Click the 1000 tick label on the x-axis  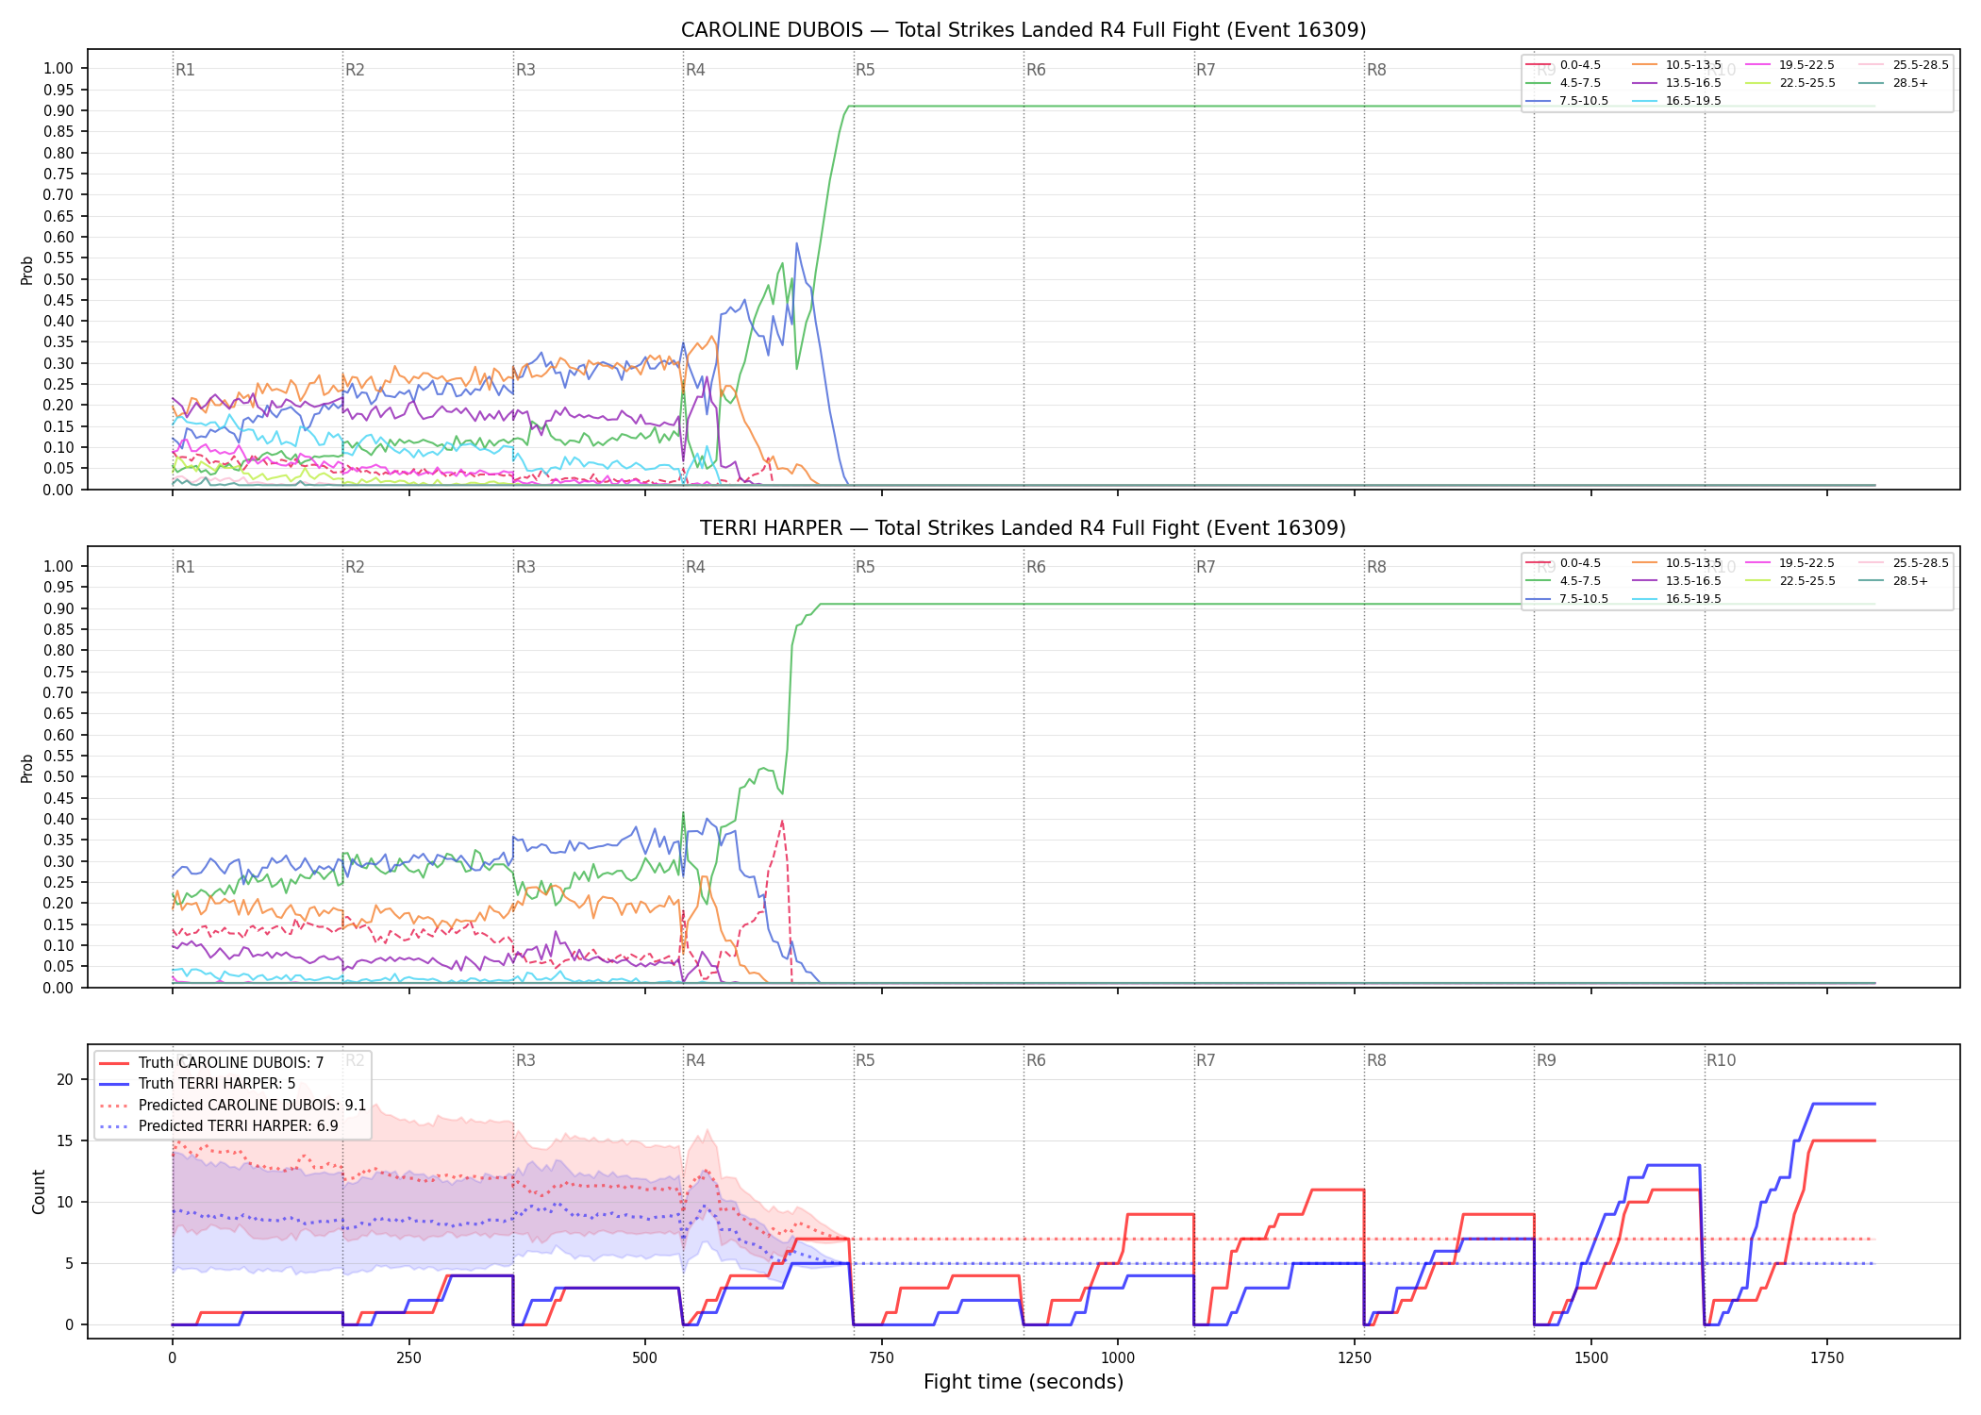(1118, 1357)
